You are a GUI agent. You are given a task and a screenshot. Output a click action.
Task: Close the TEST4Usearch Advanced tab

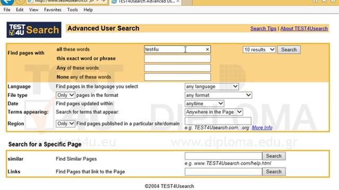click(x=178, y=1)
